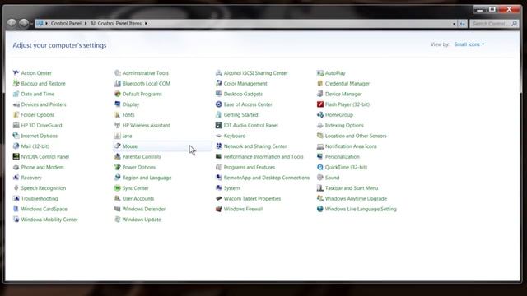Open the System link
527x296 pixels.
click(x=231, y=188)
